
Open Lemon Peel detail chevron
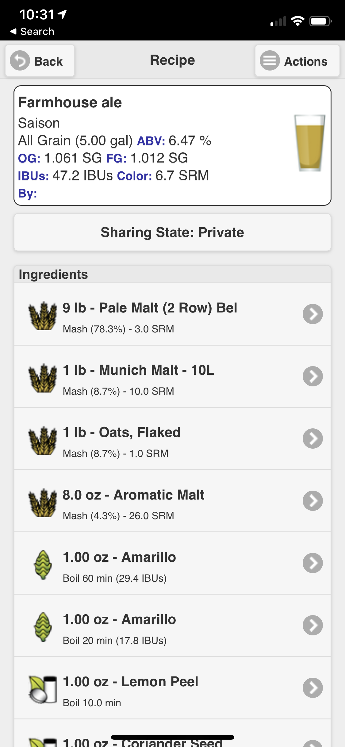click(312, 688)
